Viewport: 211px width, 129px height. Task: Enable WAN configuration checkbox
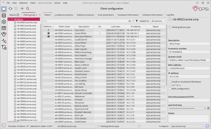(170, 88)
